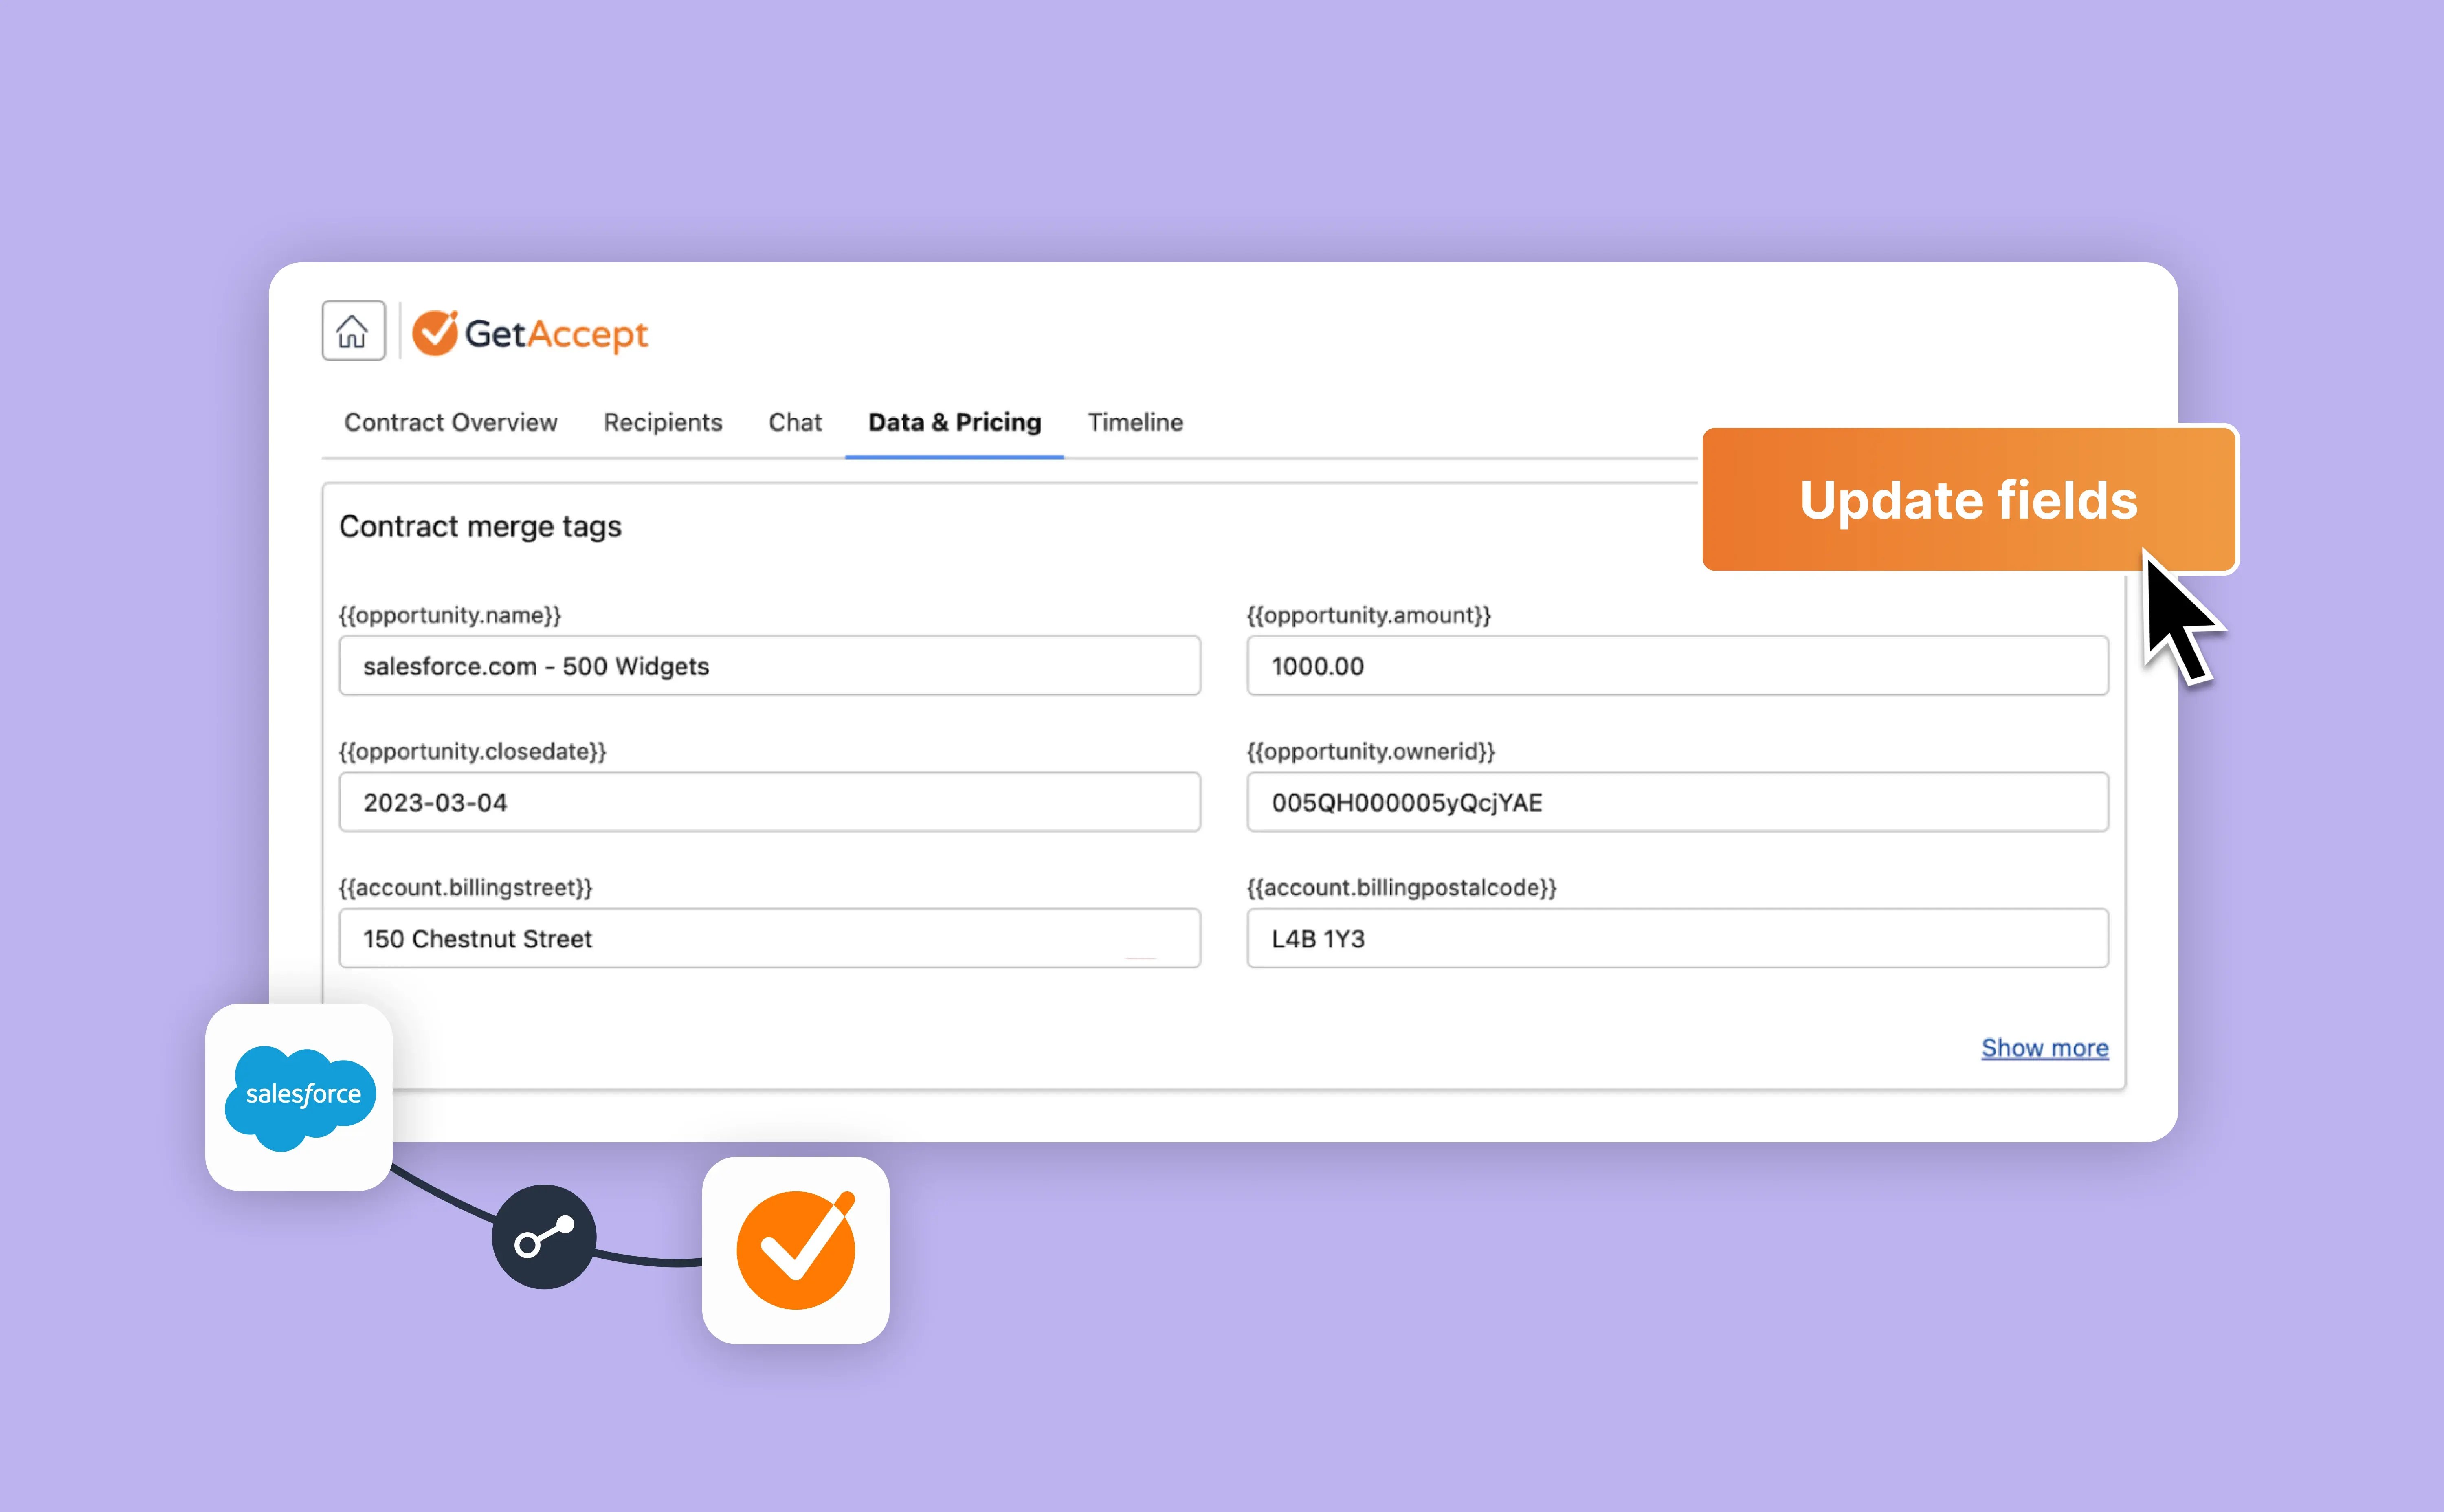This screenshot has height=1512, width=2444.
Task: Click the ownerid field with 005QH000005yQcjYAE
Action: [x=1678, y=802]
